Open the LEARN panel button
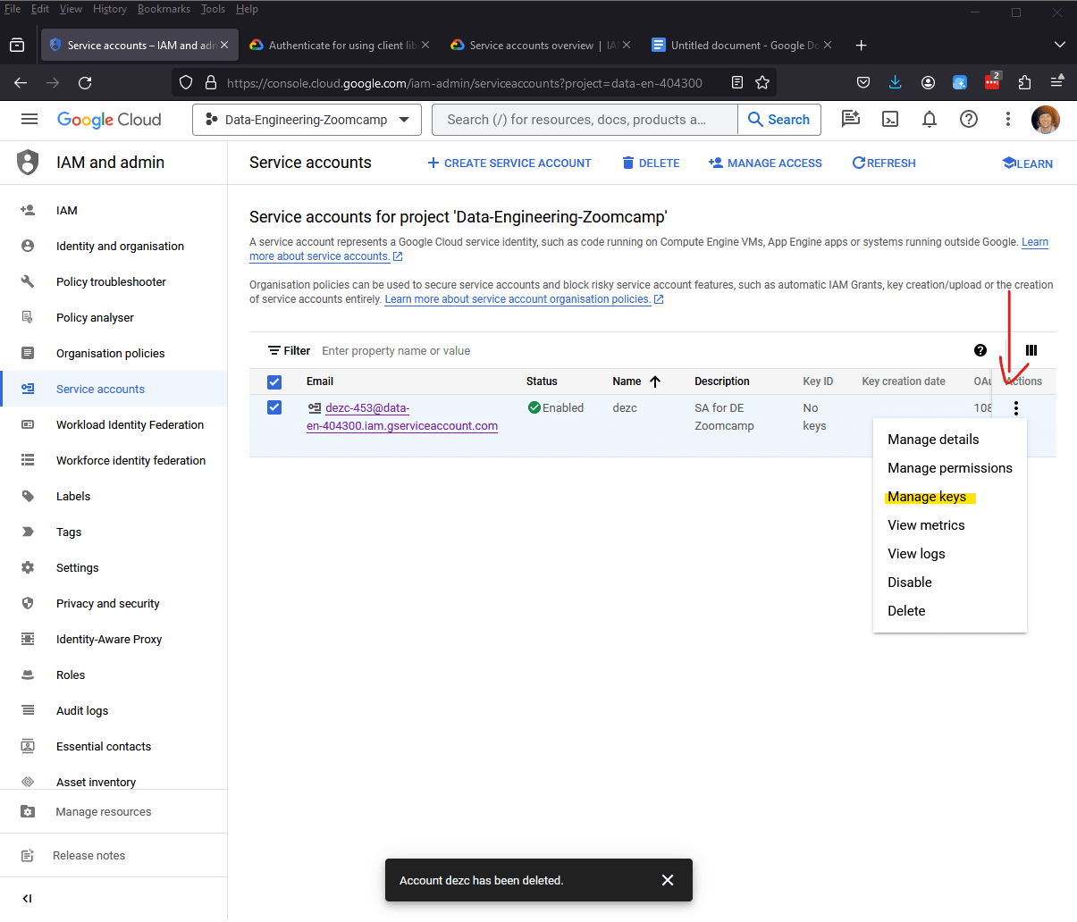 (x=1028, y=163)
